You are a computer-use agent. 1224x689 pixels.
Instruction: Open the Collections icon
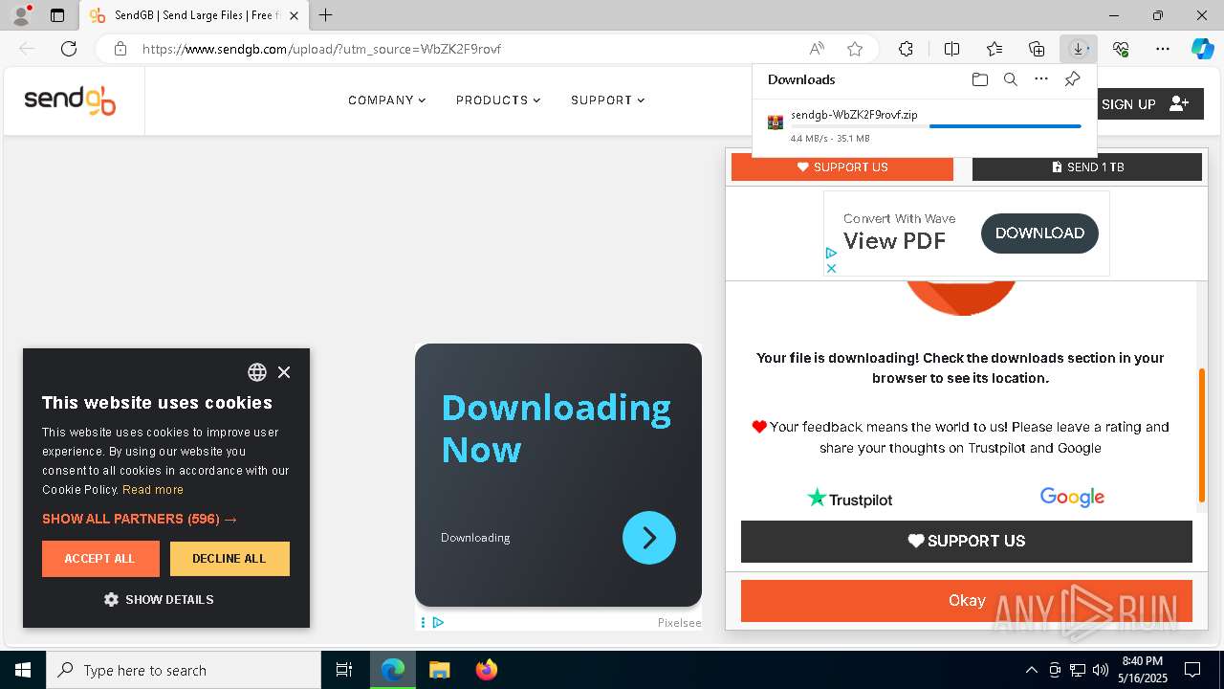coord(1037,49)
